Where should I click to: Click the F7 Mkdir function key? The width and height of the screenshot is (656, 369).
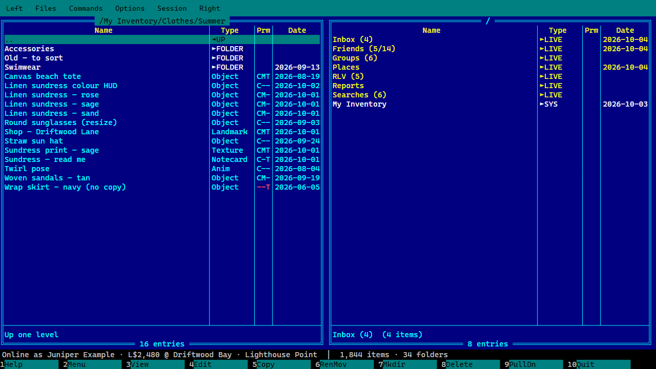(x=405, y=364)
